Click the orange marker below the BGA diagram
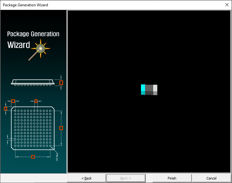The width and height of the screenshot is (232, 183). [x=33, y=157]
